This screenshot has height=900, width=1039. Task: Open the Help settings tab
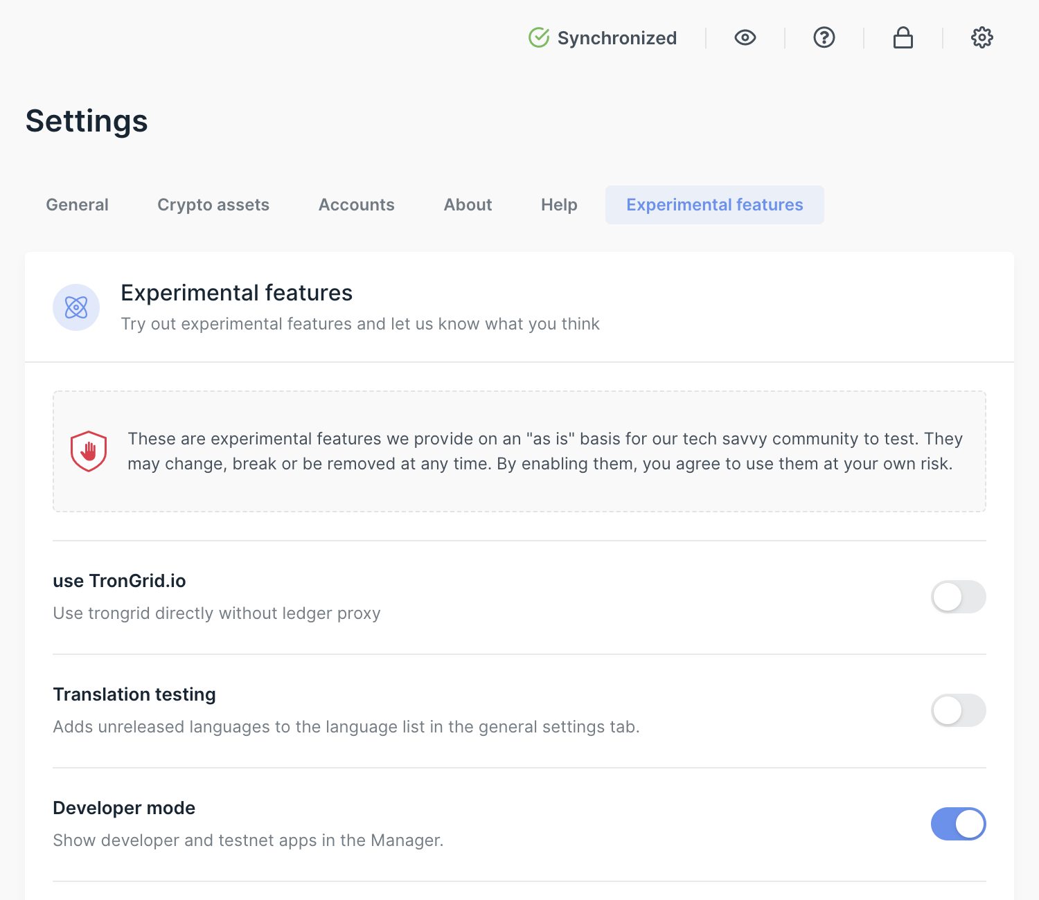[x=559, y=205]
